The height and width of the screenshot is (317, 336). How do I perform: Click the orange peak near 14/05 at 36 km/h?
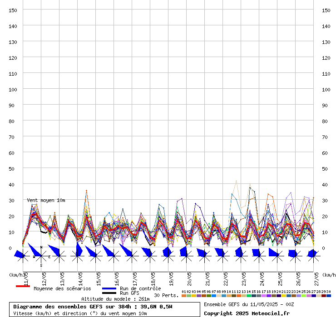[x=86, y=191]
